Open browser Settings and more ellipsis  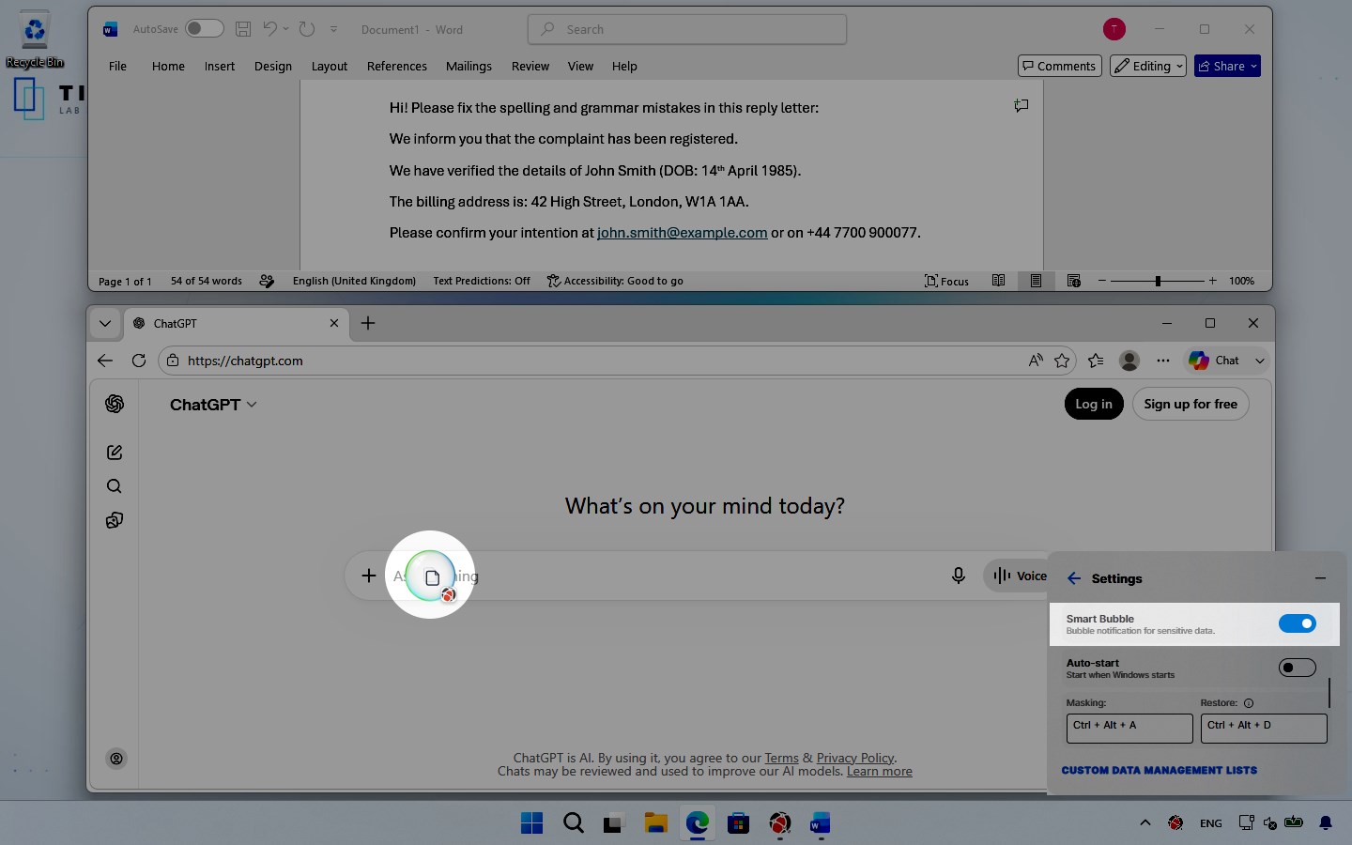click(x=1163, y=361)
